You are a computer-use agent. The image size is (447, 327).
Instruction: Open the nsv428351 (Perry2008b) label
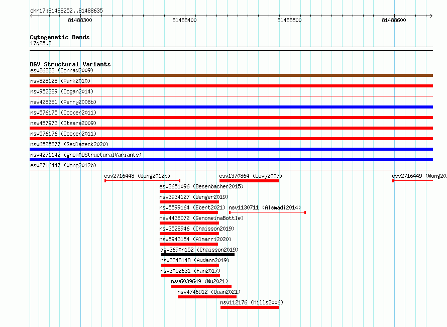click(63, 102)
